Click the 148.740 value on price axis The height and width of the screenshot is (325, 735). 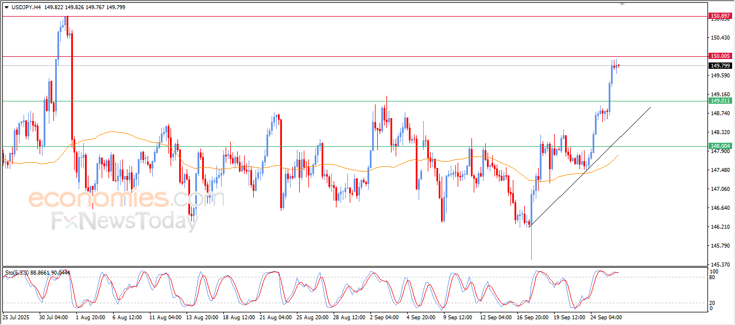point(720,113)
